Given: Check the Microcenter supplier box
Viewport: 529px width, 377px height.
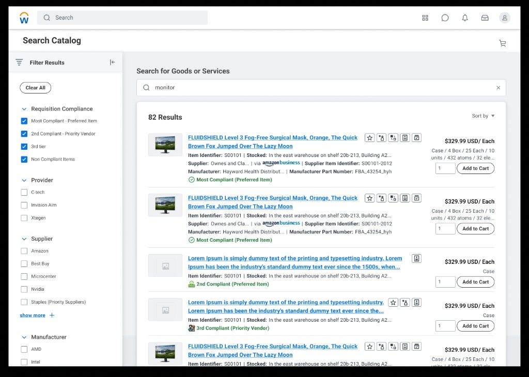Looking at the screenshot, I should tap(24, 276).
